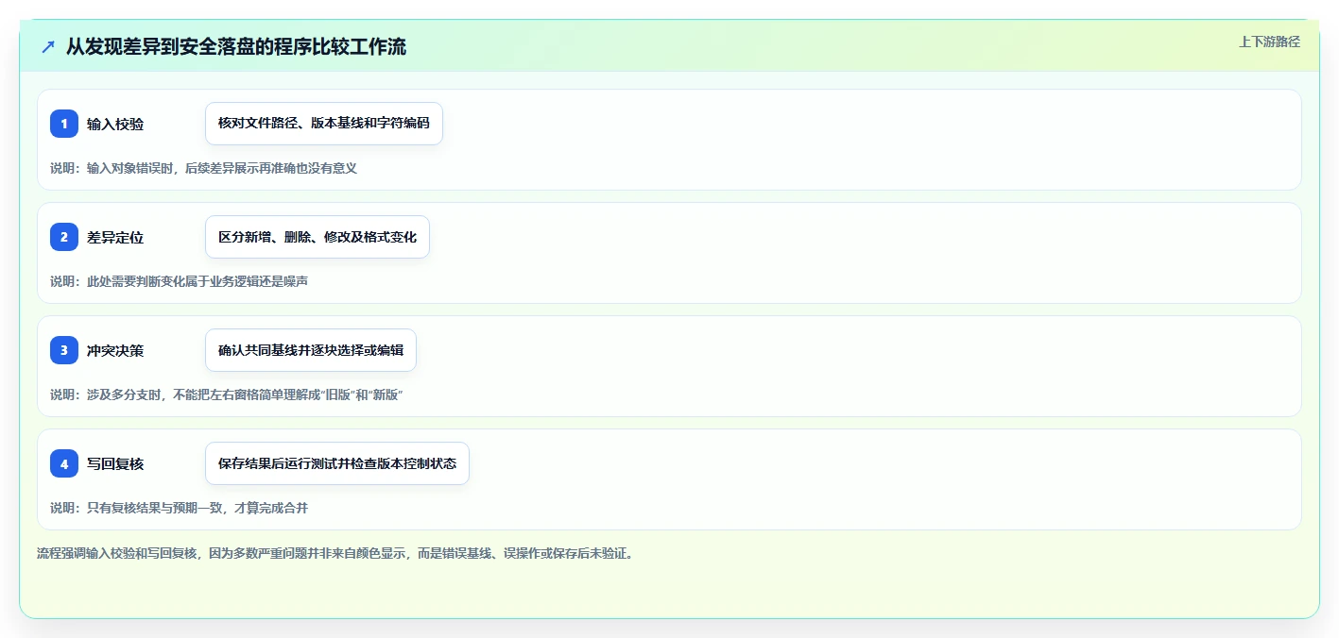Image resolution: width=1339 pixels, height=638 pixels.
Task: Select the 上下游路径 label in the header
Action: 1269,42
